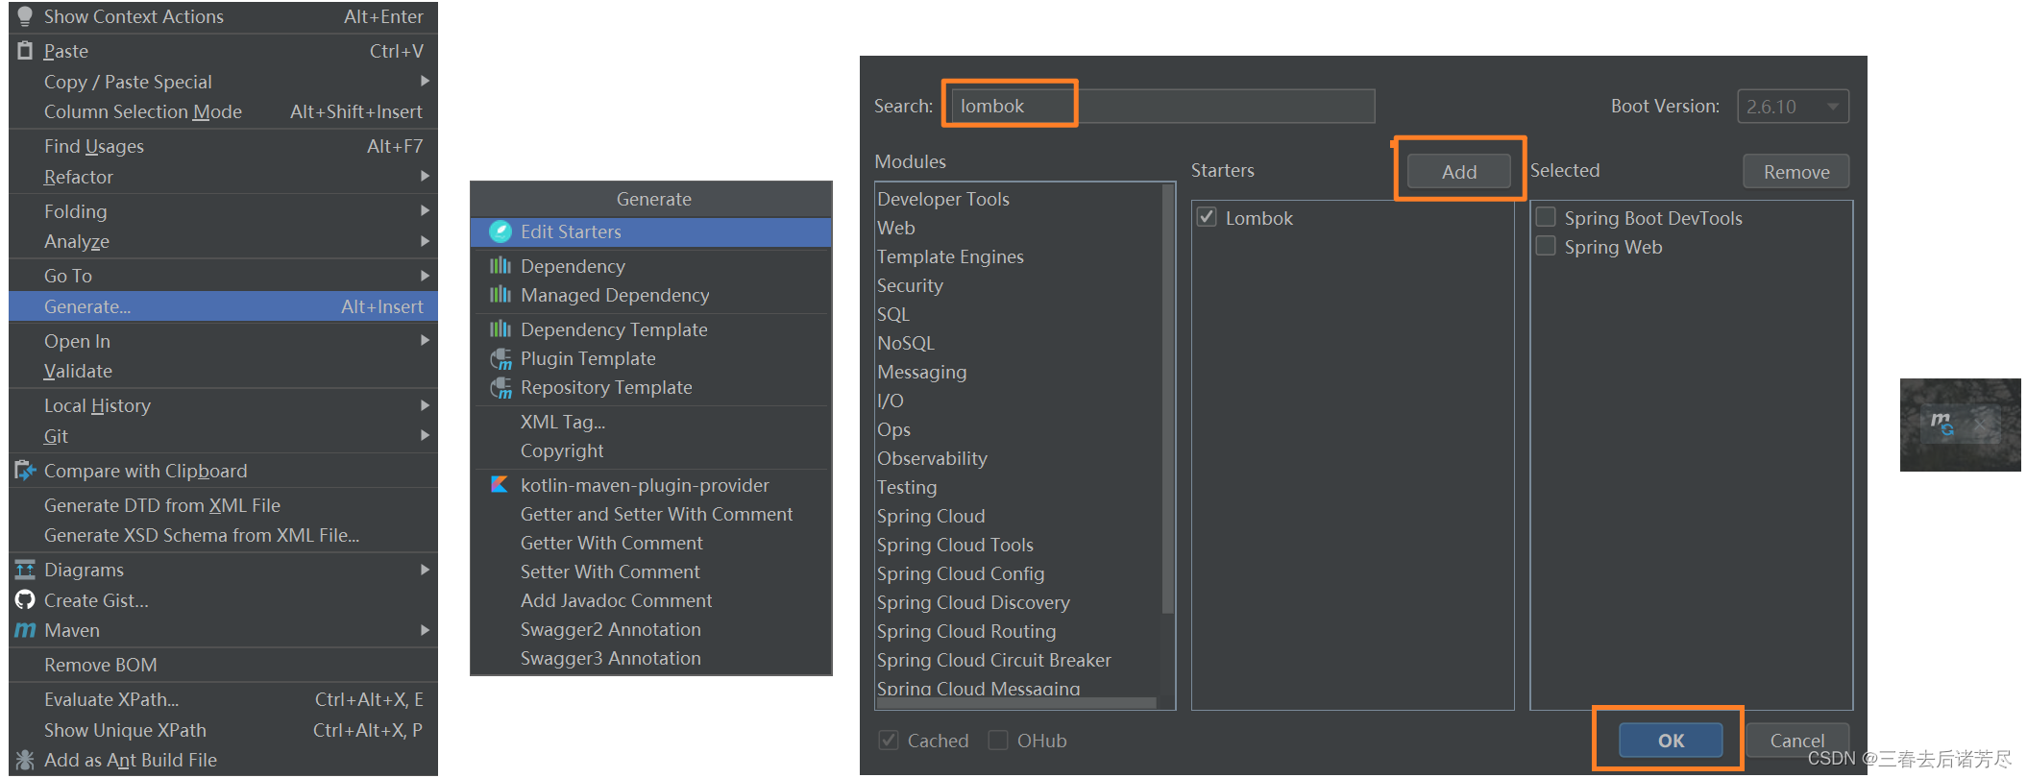
Task: Expand the Refactor submenu arrow
Action: tap(425, 177)
